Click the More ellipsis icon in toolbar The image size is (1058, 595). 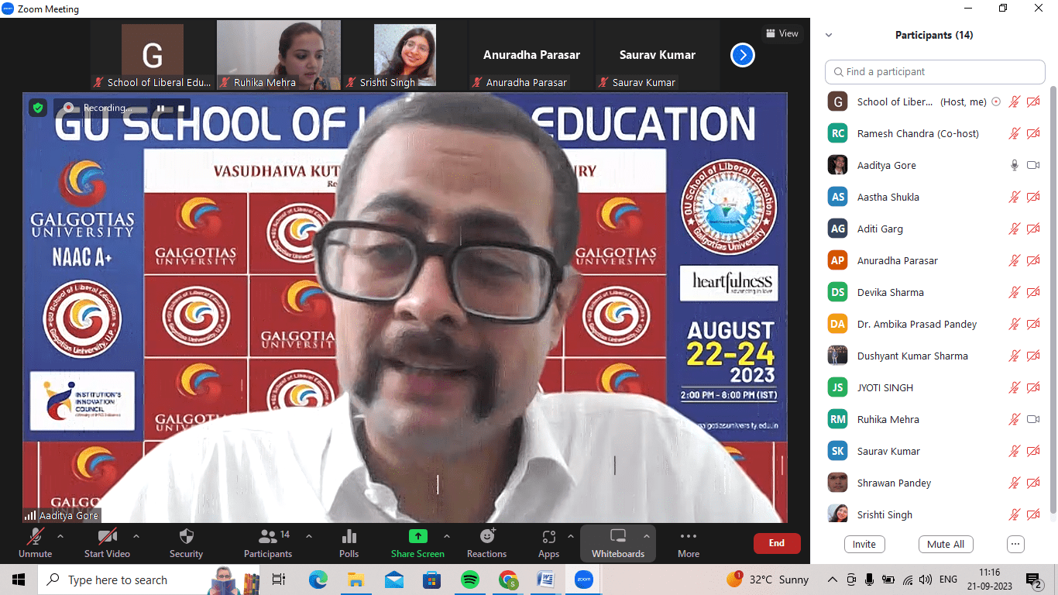click(x=688, y=536)
